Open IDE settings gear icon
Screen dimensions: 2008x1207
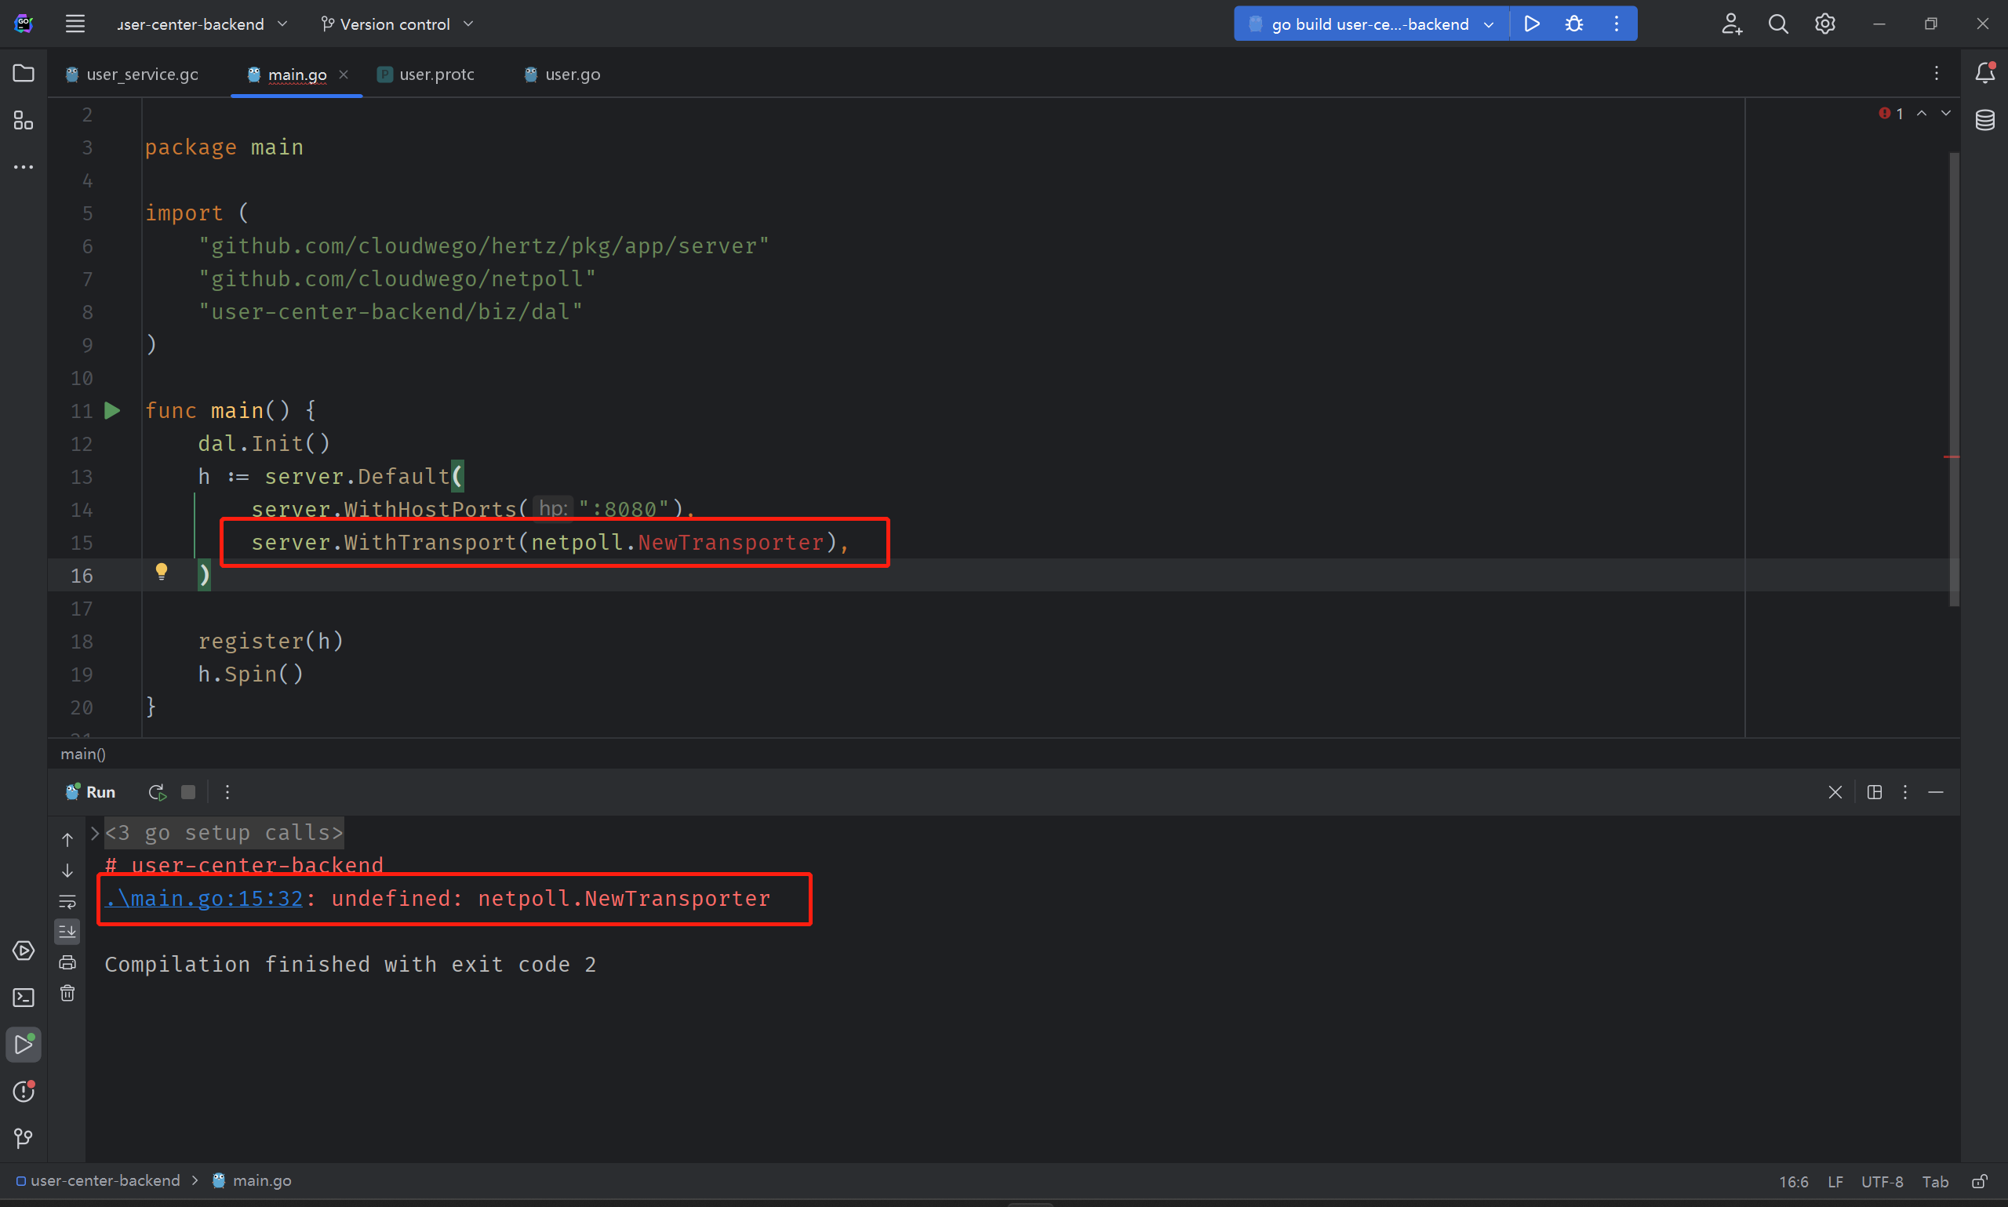[x=1825, y=24]
